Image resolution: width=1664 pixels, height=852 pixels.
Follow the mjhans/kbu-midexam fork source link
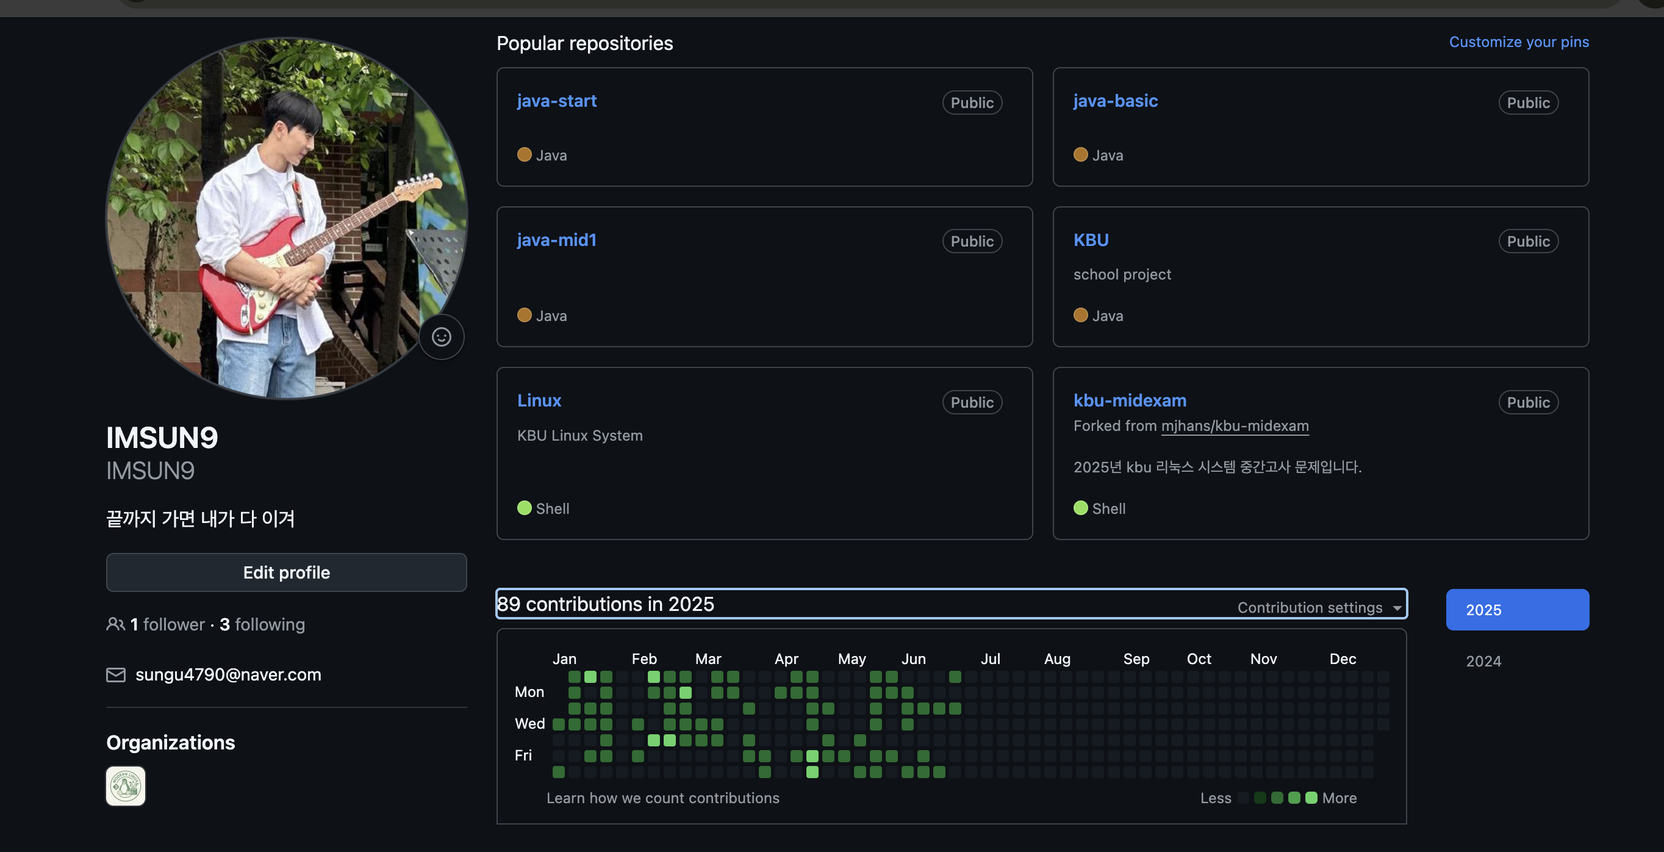click(1235, 426)
